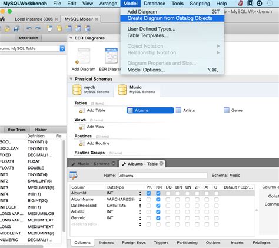Switch to the Privileges tab
The width and height of the screenshot is (279, 248).
[x=261, y=243]
